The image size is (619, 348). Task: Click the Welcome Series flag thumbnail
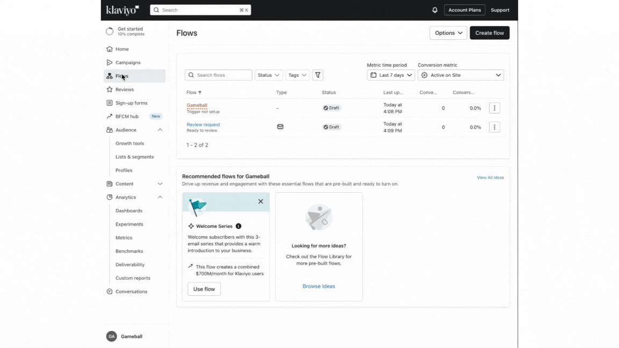point(197,206)
